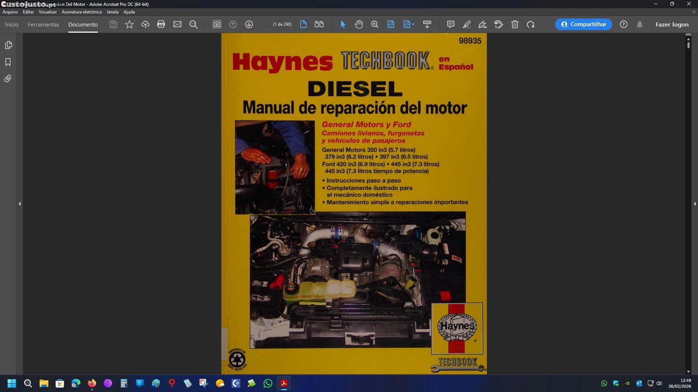
Task: Click the print document icon
Action: 161,25
